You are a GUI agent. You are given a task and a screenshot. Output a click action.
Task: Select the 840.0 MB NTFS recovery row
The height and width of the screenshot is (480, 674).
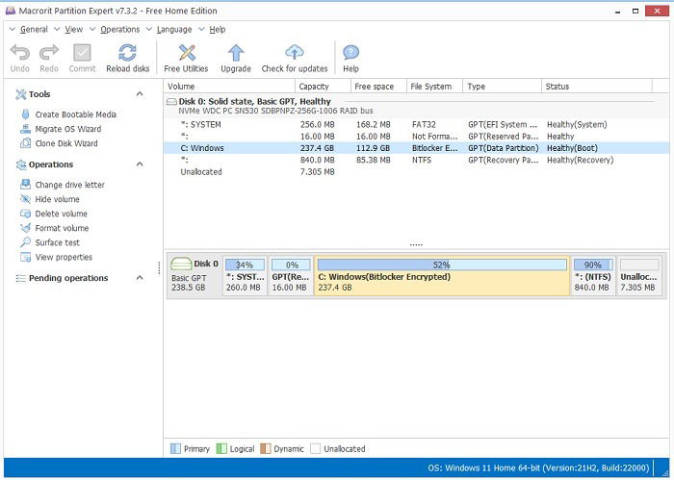pyautogui.click(x=416, y=160)
